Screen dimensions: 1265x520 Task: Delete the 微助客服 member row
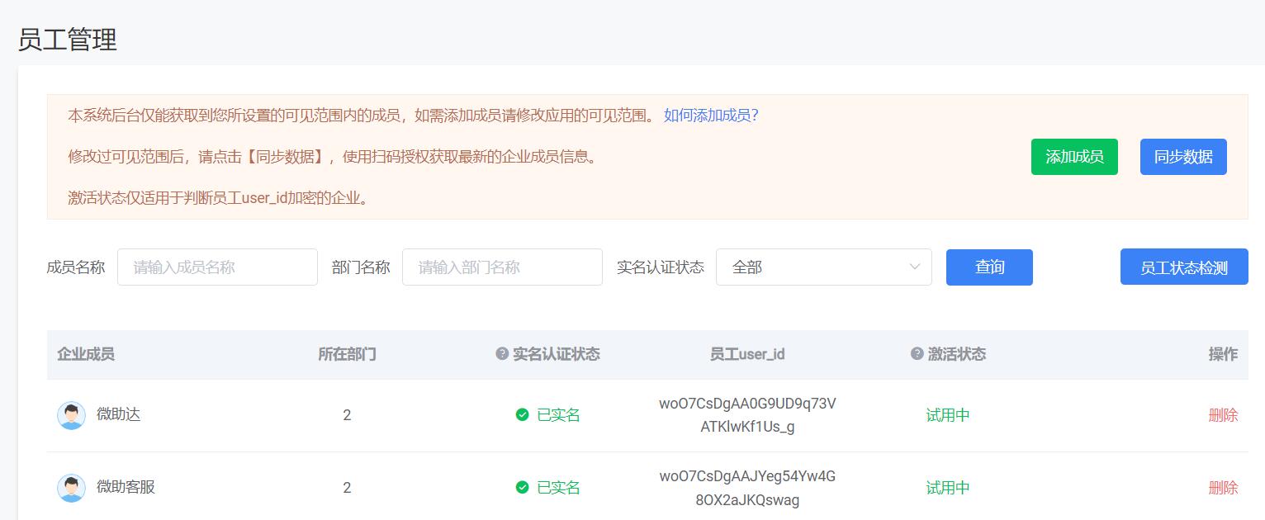1223,488
